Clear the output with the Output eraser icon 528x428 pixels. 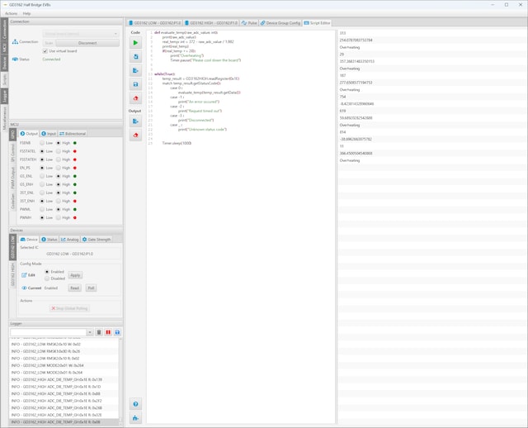(x=135, y=136)
